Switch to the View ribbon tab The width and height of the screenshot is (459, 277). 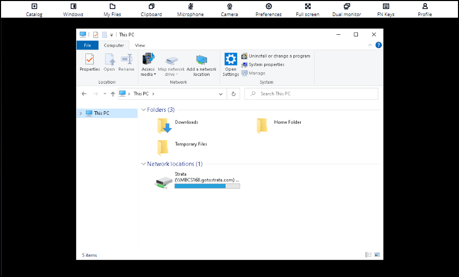(140, 45)
